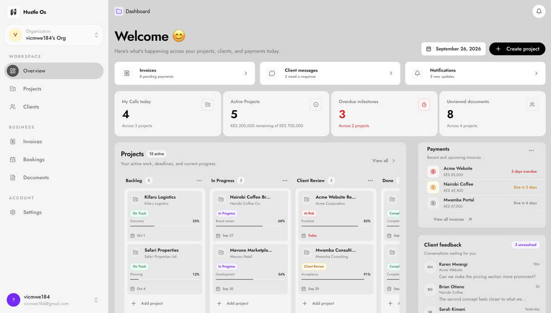Click the Notifications card bell icon
The image size is (551, 313).
point(417,73)
